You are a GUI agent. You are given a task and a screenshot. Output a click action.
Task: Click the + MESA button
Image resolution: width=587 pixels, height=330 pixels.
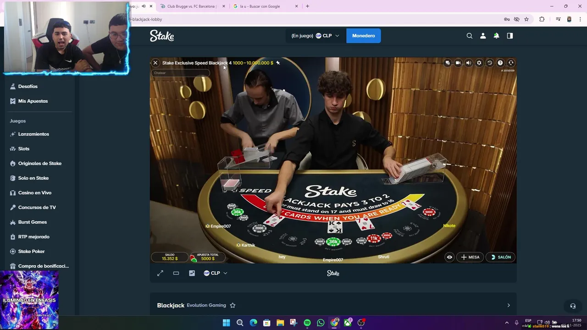click(x=470, y=257)
